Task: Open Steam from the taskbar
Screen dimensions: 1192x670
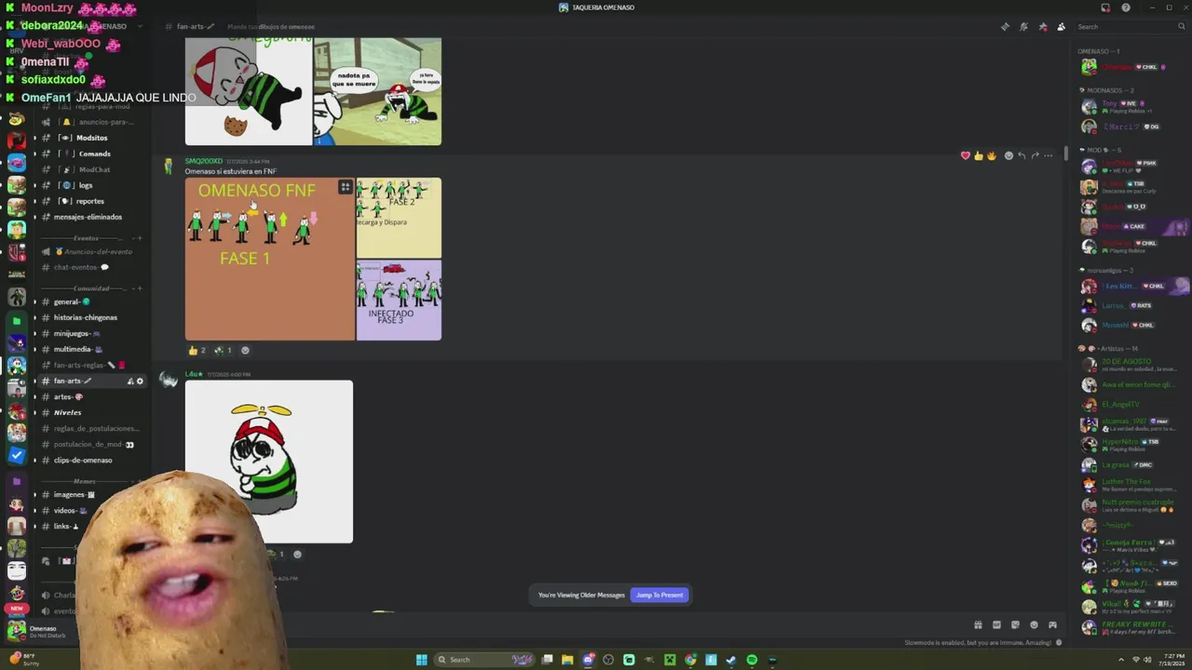Action: [731, 660]
